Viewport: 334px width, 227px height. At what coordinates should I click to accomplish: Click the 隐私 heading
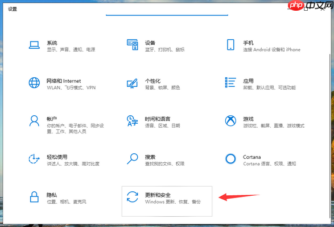(x=52, y=195)
